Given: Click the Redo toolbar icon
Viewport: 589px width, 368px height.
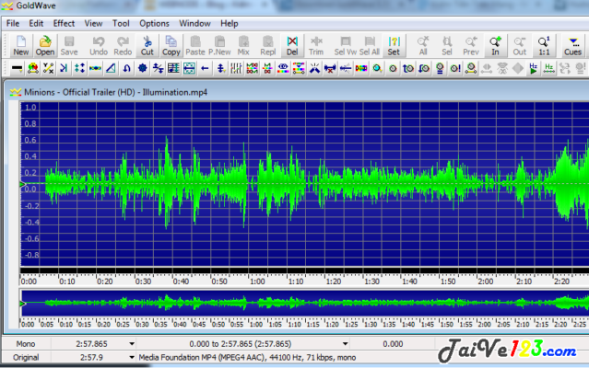Looking at the screenshot, I should point(123,46).
